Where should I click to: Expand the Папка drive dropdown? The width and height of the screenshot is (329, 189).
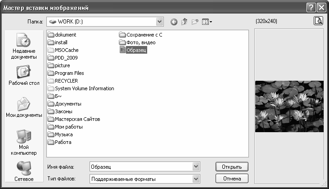pos(159,21)
